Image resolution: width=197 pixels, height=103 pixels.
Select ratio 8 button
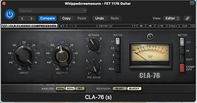click(x=118, y=55)
